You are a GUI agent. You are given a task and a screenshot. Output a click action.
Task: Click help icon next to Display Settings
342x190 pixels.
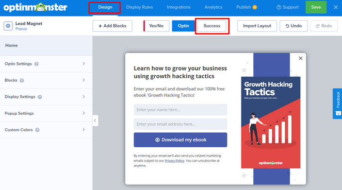pyautogui.click(x=40, y=97)
